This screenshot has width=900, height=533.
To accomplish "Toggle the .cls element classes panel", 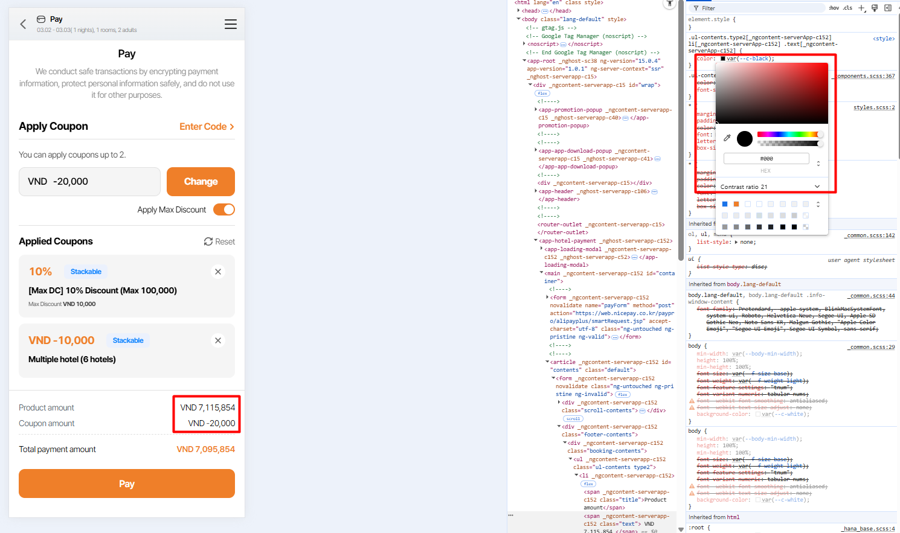I will click(x=848, y=8).
